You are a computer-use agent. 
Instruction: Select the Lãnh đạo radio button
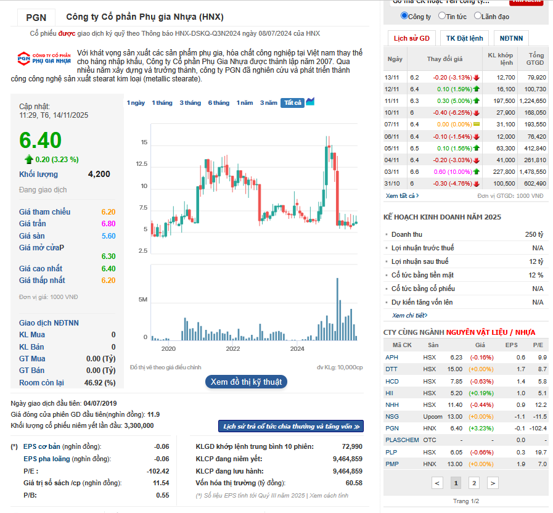(477, 16)
